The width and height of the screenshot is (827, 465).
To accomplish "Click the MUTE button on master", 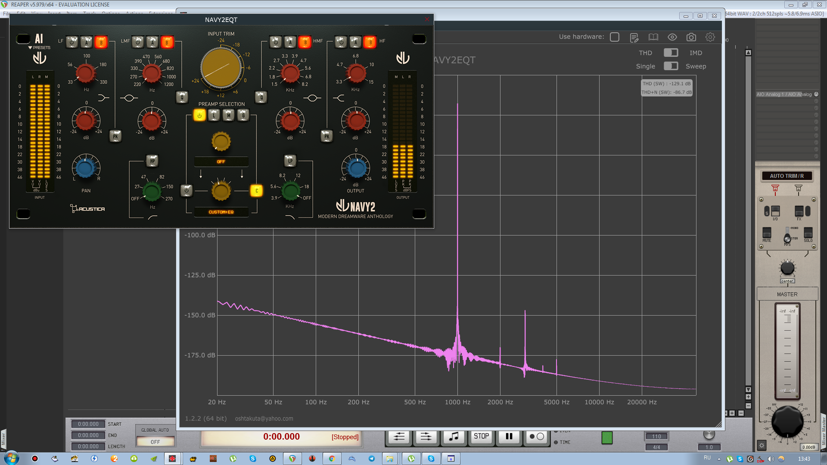I will tap(767, 233).
